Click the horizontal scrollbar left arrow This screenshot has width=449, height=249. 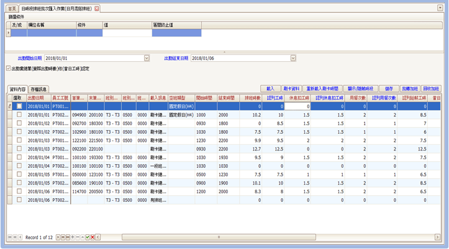[x=98, y=237]
